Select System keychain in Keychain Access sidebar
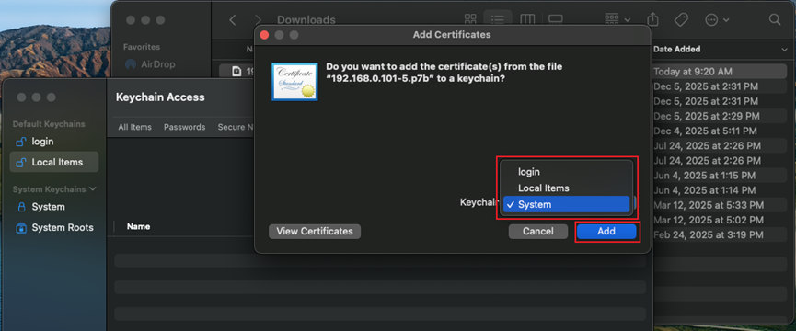Screen dimensions: 796x331 53,207
